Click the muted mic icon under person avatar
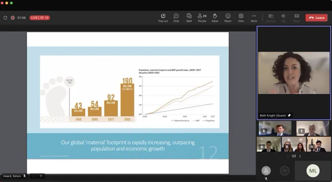The image size is (332, 182). click(266, 179)
